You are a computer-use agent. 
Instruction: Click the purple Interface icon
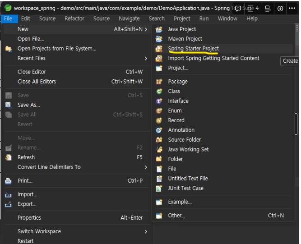pyautogui.click(x=159, y=101)
